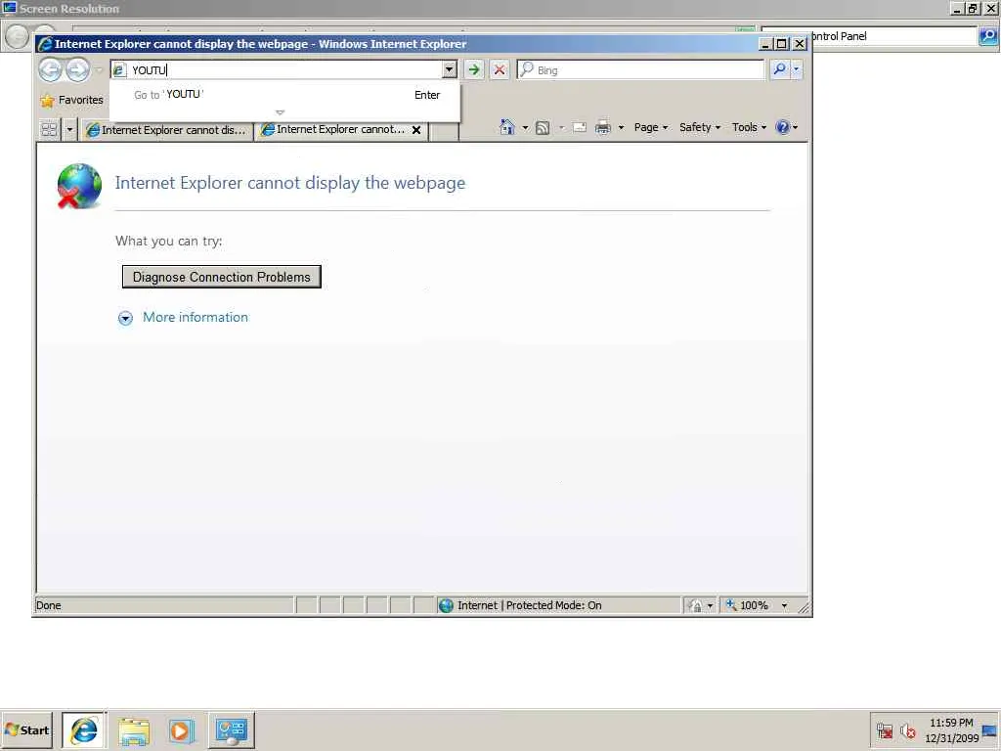Click the Forward navigation arrow
1001x751 pixels.
tap(77, 69)
